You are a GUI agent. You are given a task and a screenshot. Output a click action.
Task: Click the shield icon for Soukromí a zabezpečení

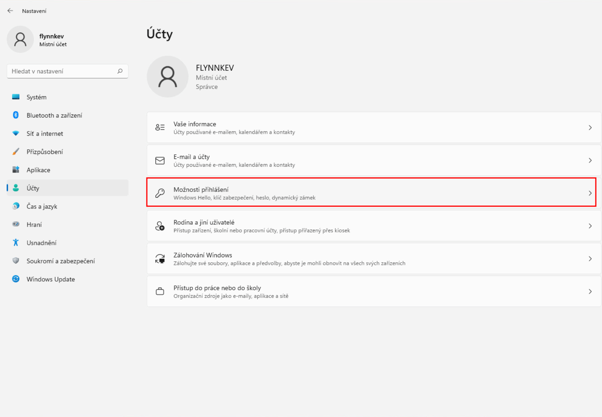point(16,261)
